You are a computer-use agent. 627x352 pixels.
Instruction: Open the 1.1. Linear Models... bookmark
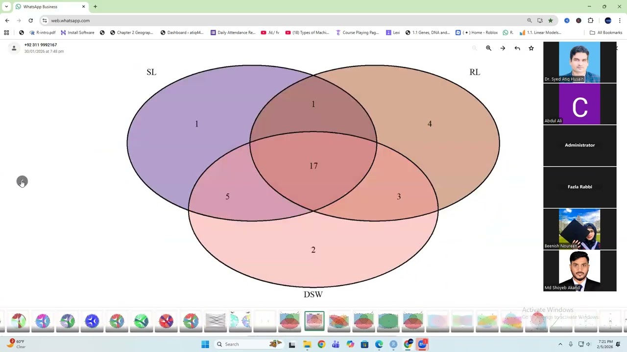click(540, 32)
